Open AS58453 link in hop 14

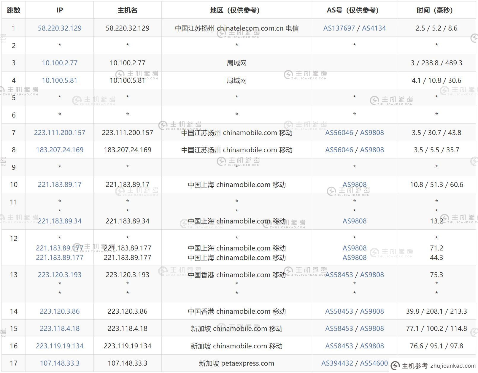pos(339,311)
